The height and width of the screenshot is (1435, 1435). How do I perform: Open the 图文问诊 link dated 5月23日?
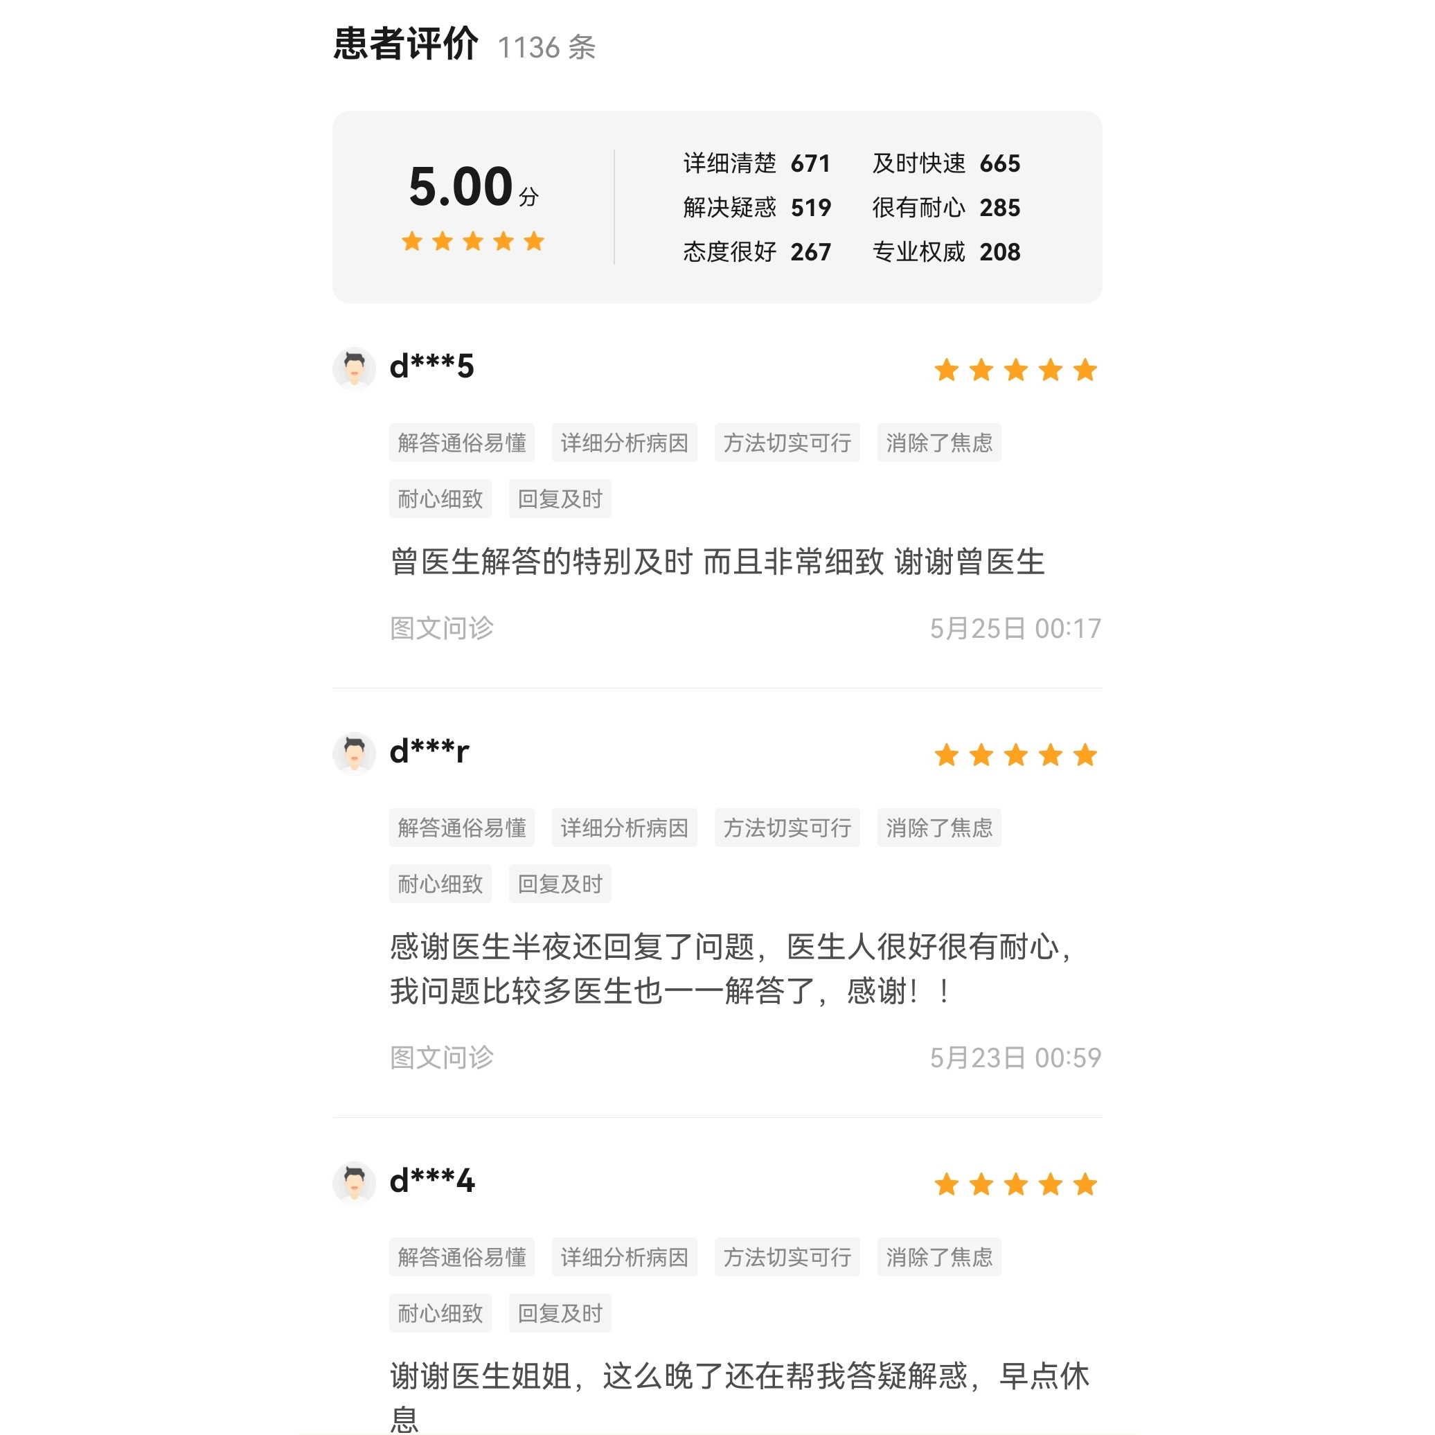(442, 1058)
